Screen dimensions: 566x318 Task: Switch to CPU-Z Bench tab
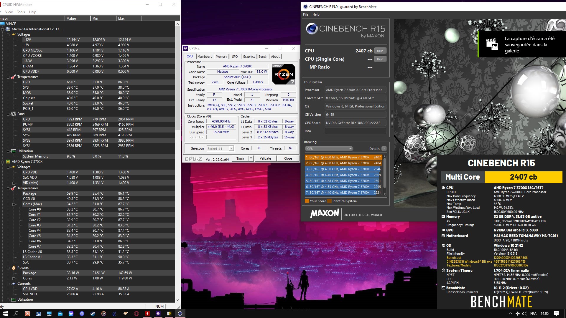263,57
